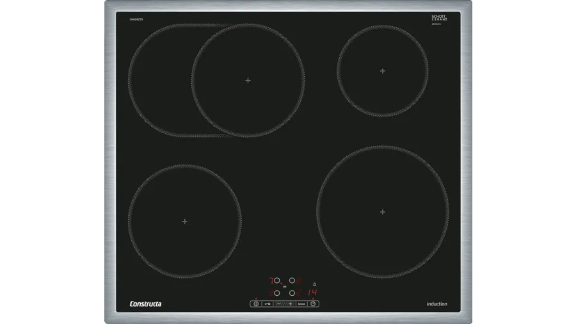576x324 pixels.
Task: Tap the timer clock icon
Action: 313,304
